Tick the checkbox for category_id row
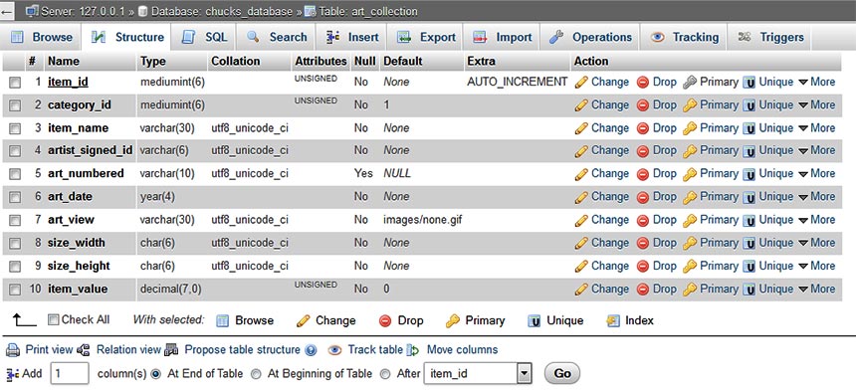 [15, 105]
